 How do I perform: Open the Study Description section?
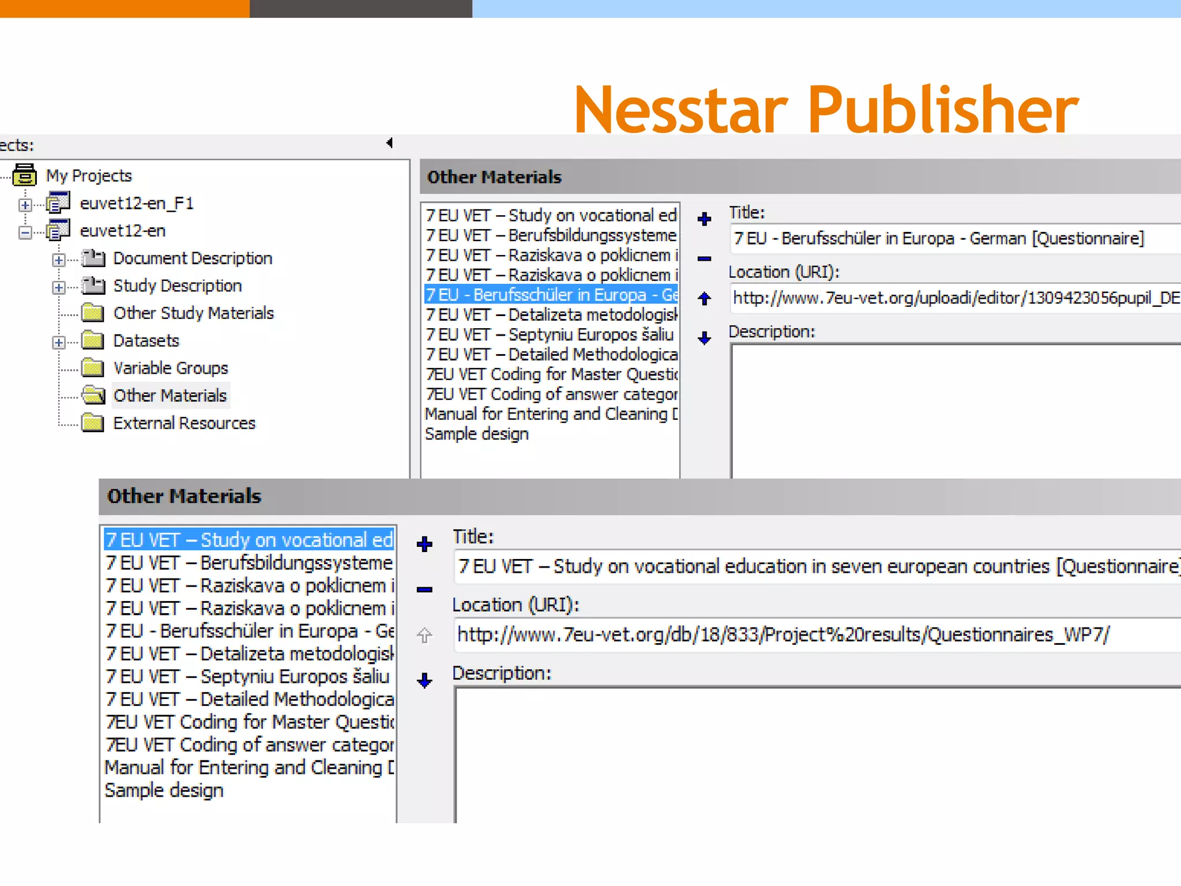(178, 286)
